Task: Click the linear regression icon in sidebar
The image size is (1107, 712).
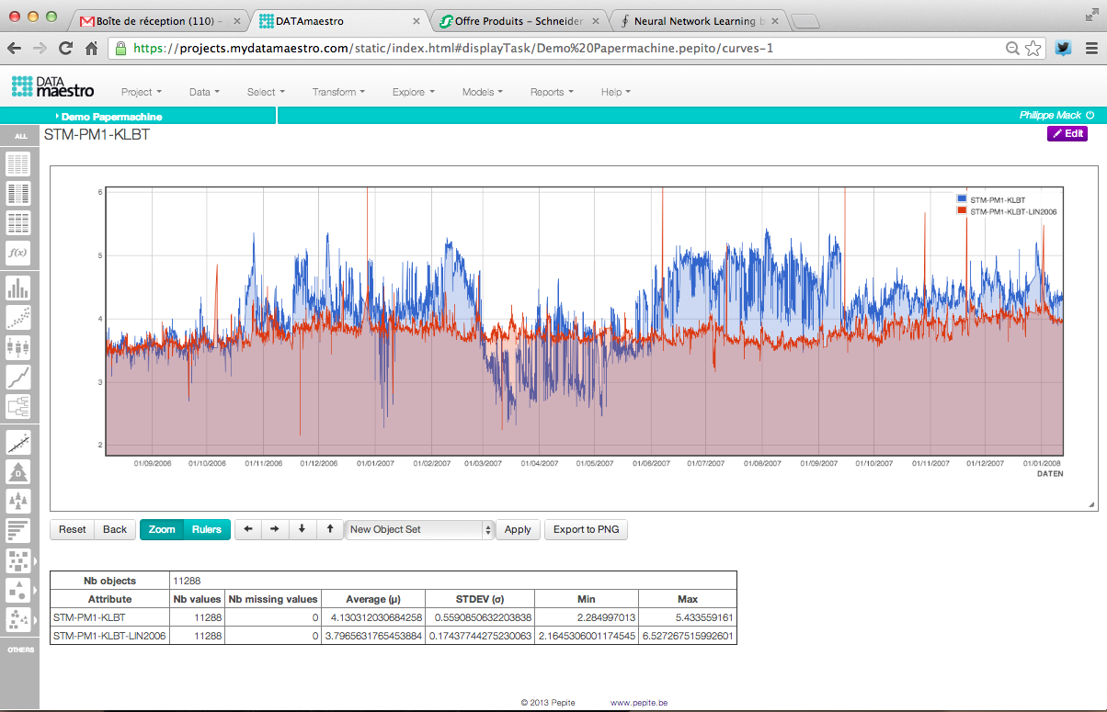Action: click(18, 443)
